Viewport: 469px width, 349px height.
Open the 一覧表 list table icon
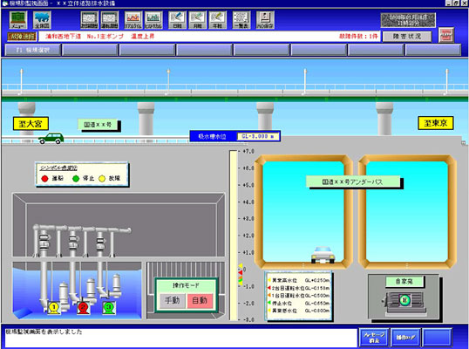click(x=241, y=20)
